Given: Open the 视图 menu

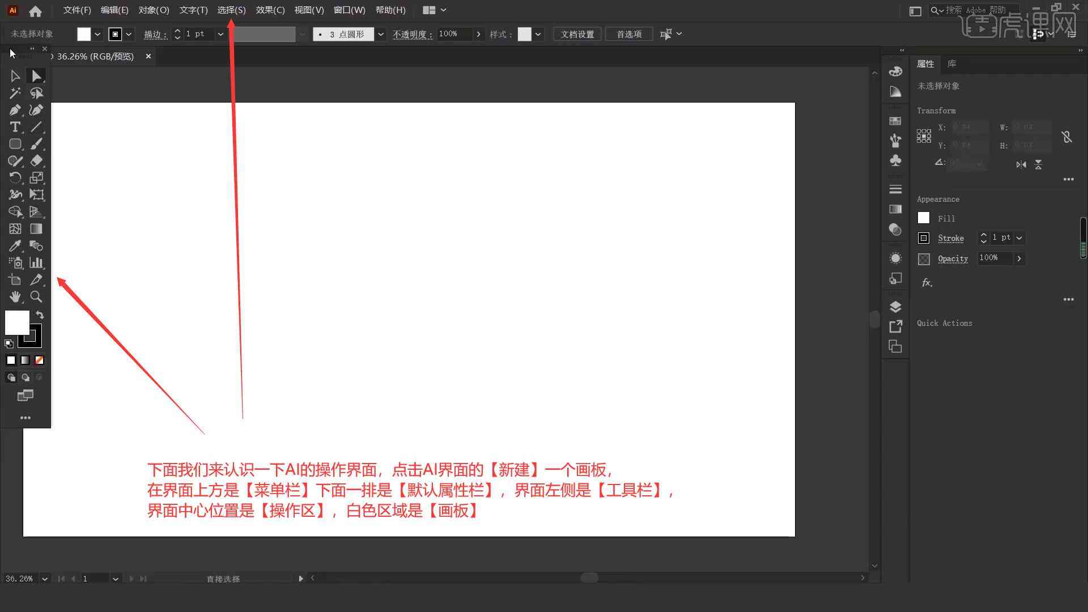Looking at the screenshot, I should pyautogui.click(x=309, y=10).
